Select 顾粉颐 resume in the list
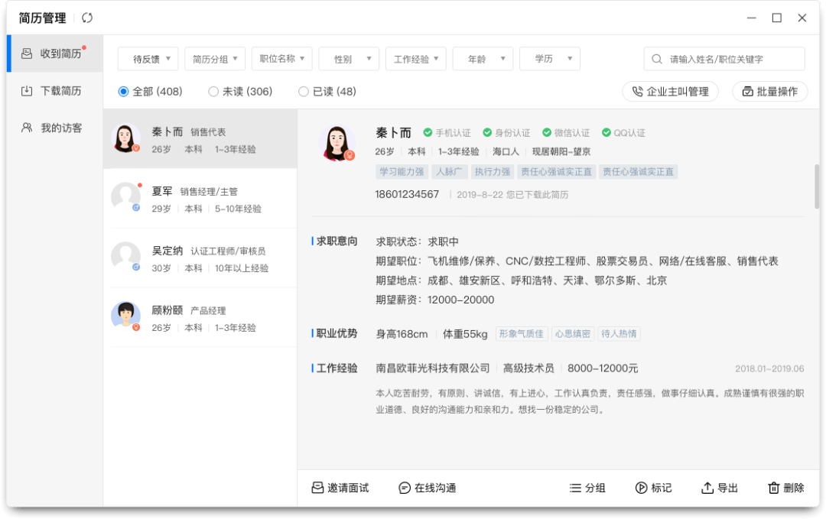The image size is (826, 519). (200, 318)
